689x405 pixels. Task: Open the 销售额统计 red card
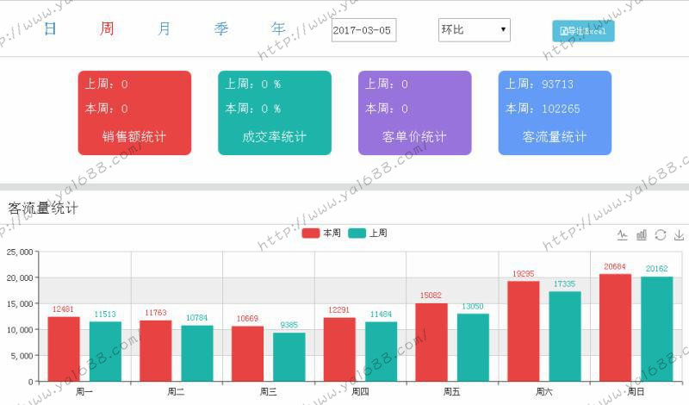click(x=134, y=113)
